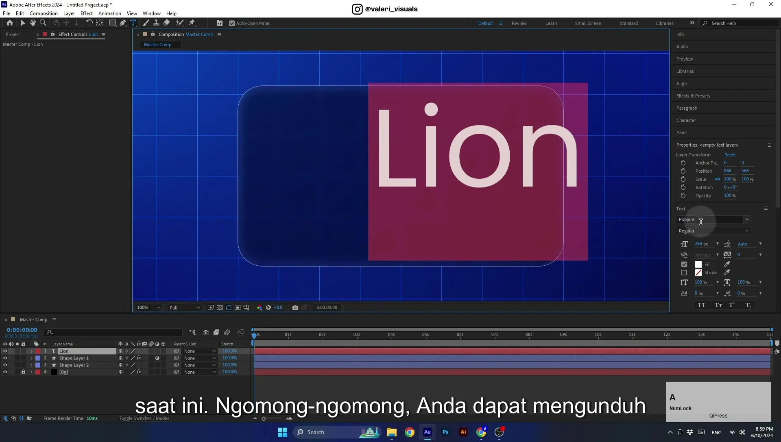Click the white Fill color swatch
781x442 pixels.
[698, 264]
